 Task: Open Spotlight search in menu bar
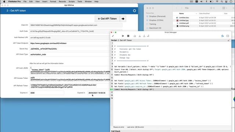pyautogui.click(x=222, y=1)
